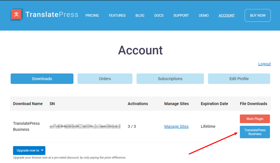Open the DOCS navigation link
This screenshot has width=280, height=163.
click(159, 16)
